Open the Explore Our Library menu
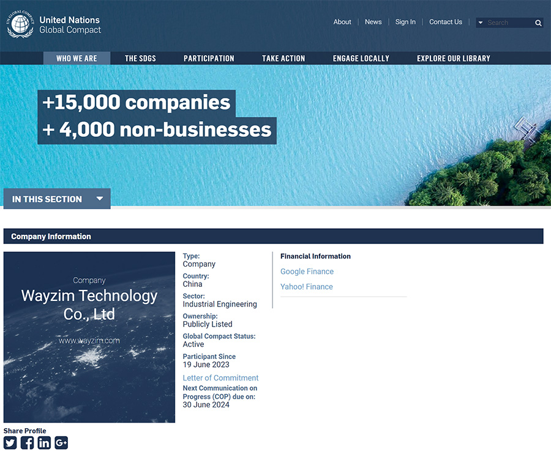This screenshot has width=551, height=452. tap(453, 58)
